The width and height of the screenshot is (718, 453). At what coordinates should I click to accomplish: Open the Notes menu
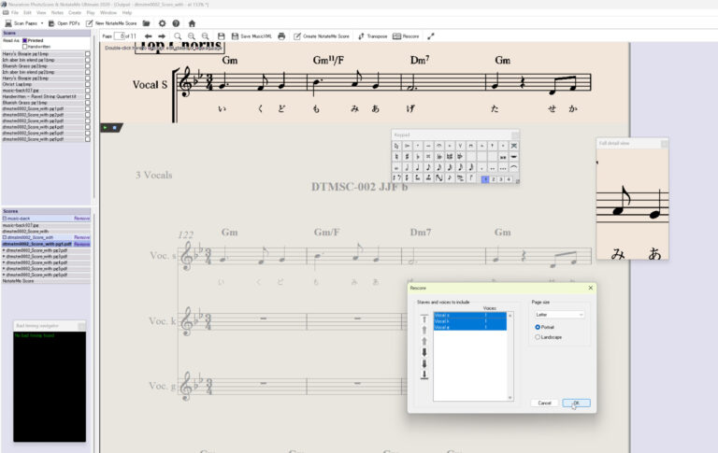(x=57, y=13)
